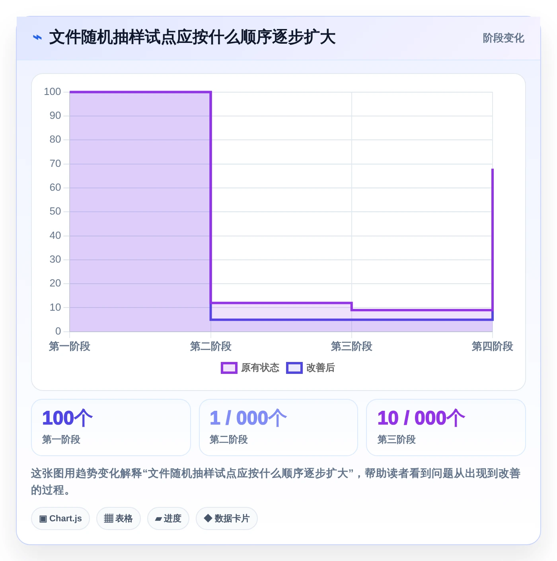Select the 数据卡片 tag chip
This screenshot has height=561, width=557.
227,518
